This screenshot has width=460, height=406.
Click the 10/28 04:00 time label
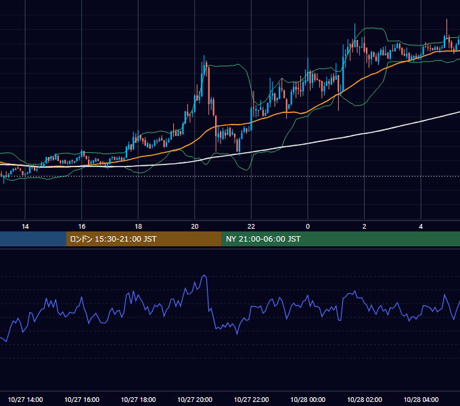(x=421, y=399)
